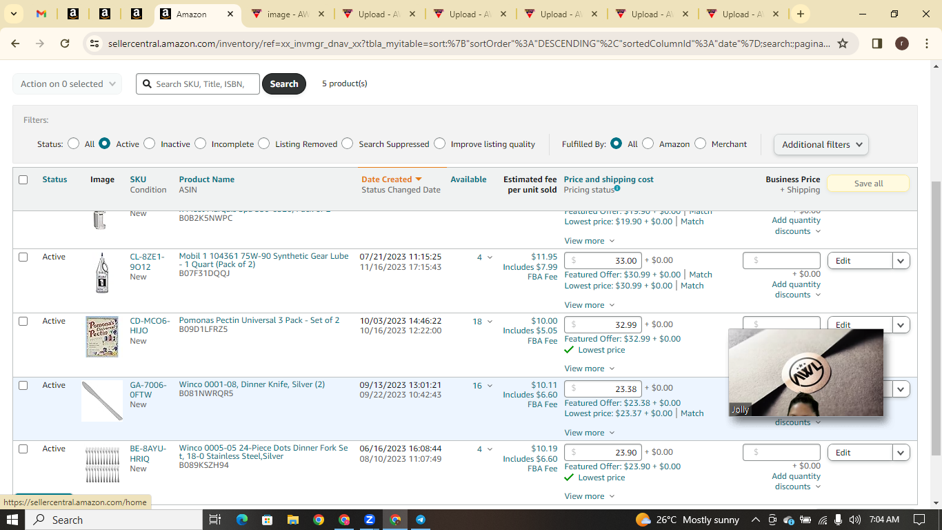This screenshot has height=530, width=942.
Task: Filter Fulfilled By 'Merchant'
Action: tap(701, 144)
